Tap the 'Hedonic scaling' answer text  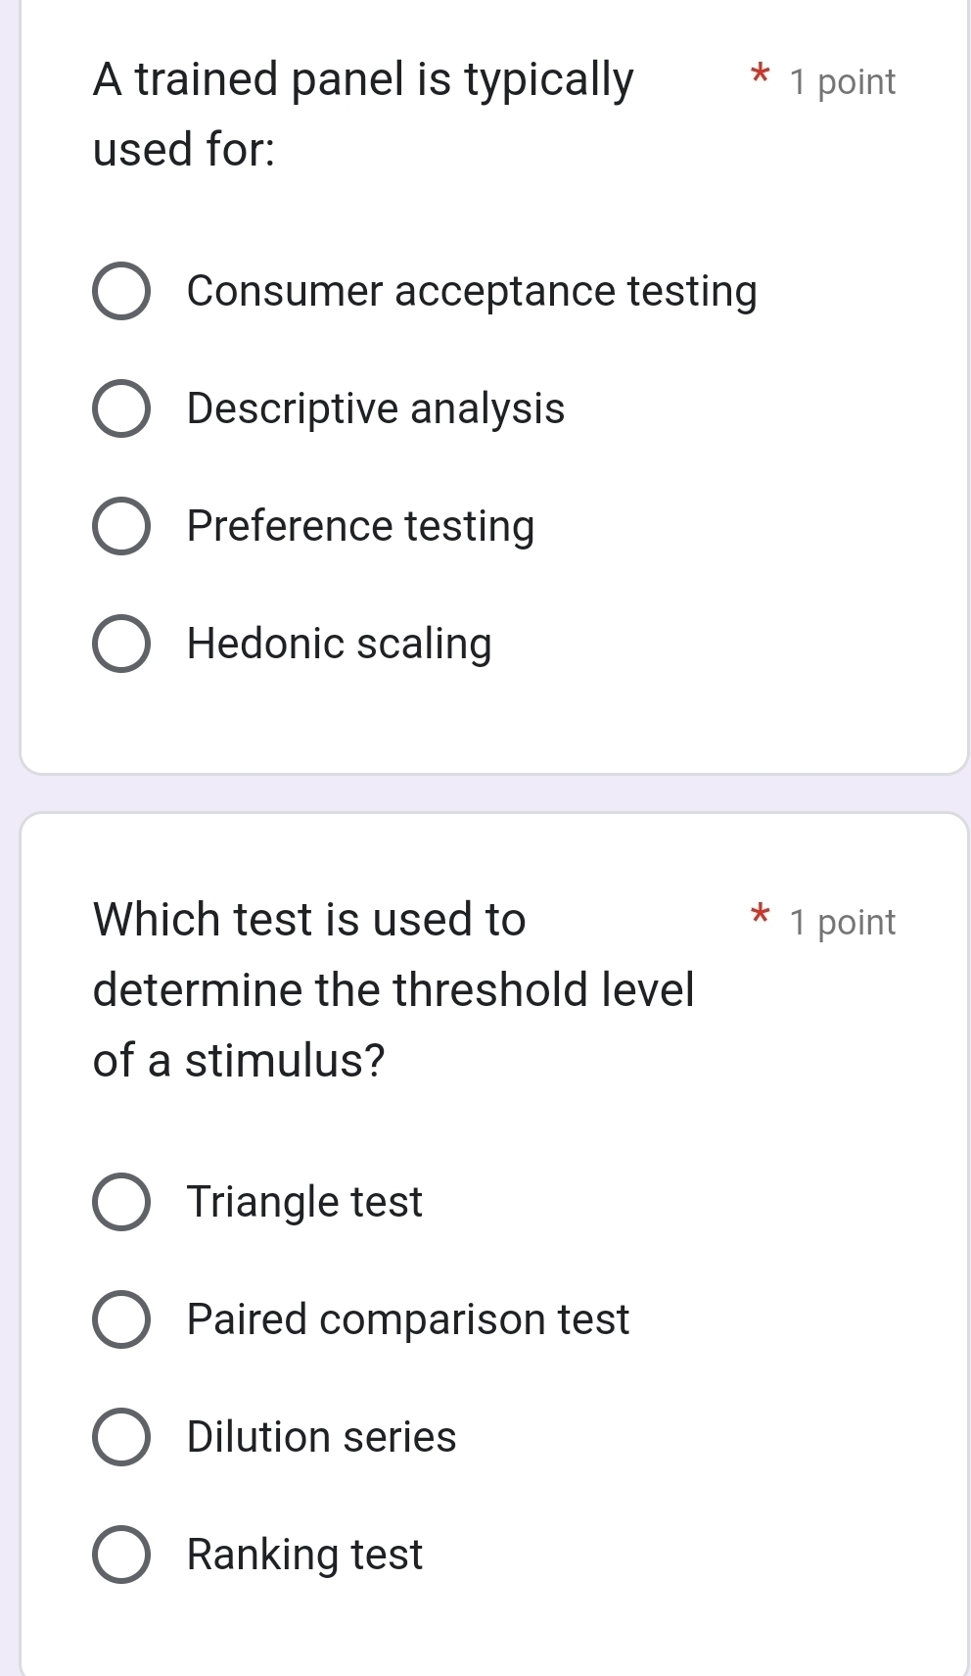pos(339,644)
